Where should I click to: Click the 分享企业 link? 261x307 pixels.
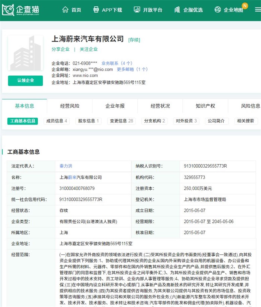(x=60, y=49)
